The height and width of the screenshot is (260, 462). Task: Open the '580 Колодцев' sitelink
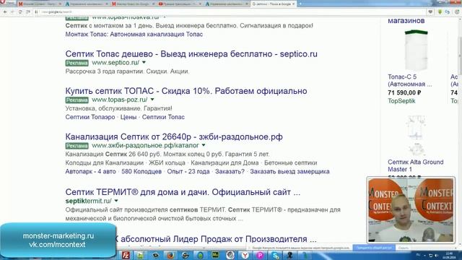click(x=141, y=172)
